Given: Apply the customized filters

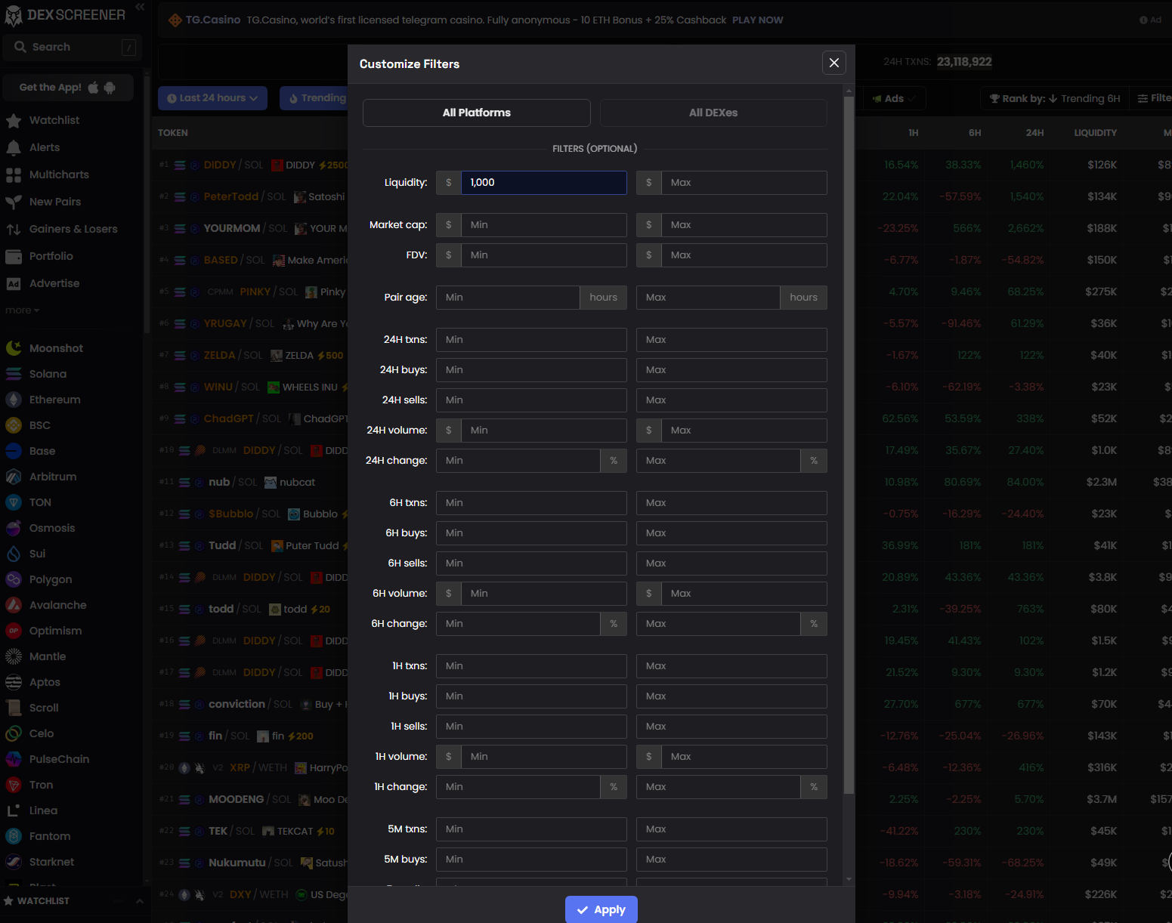Looking at the screenshot, I should [x=601, y=909].
